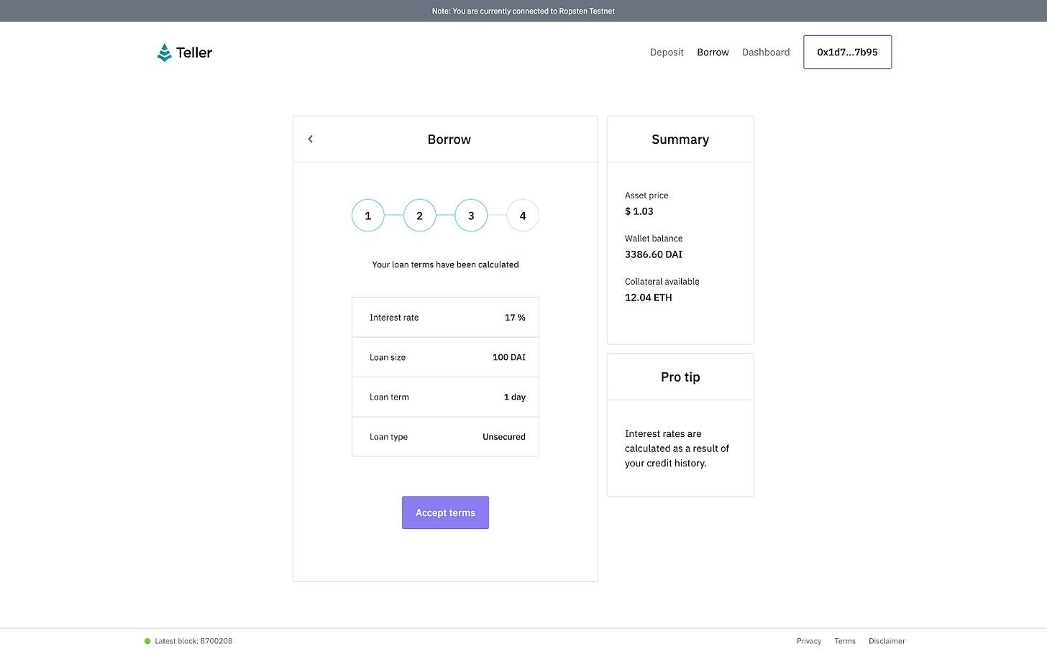Viewport: 1047px width, 654px height.
Task: Click wallet address 0x1d7...7b95 button
Action: 847,52
